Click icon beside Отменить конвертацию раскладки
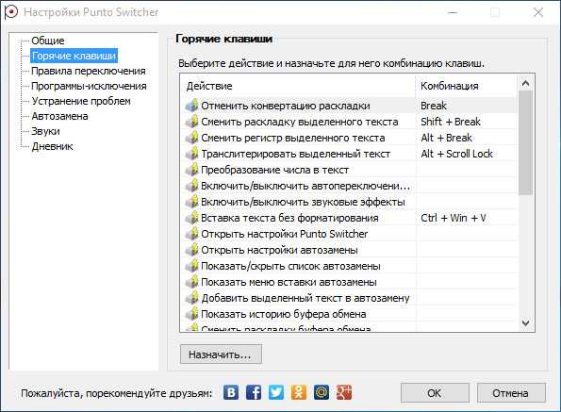 pyautogui.click(x=191, y=106)
